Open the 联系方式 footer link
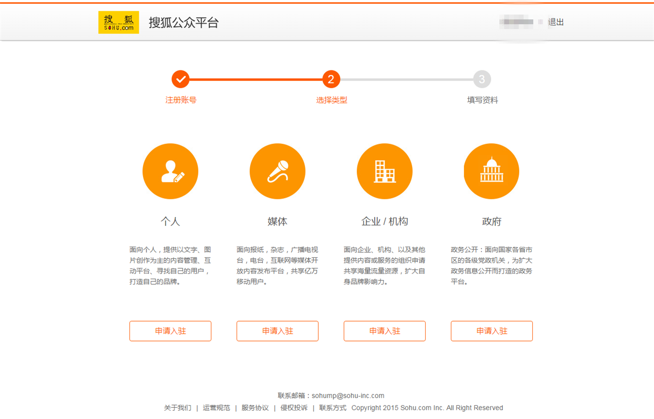This screenshot has height=419, width=654. (x=332, y=408)
